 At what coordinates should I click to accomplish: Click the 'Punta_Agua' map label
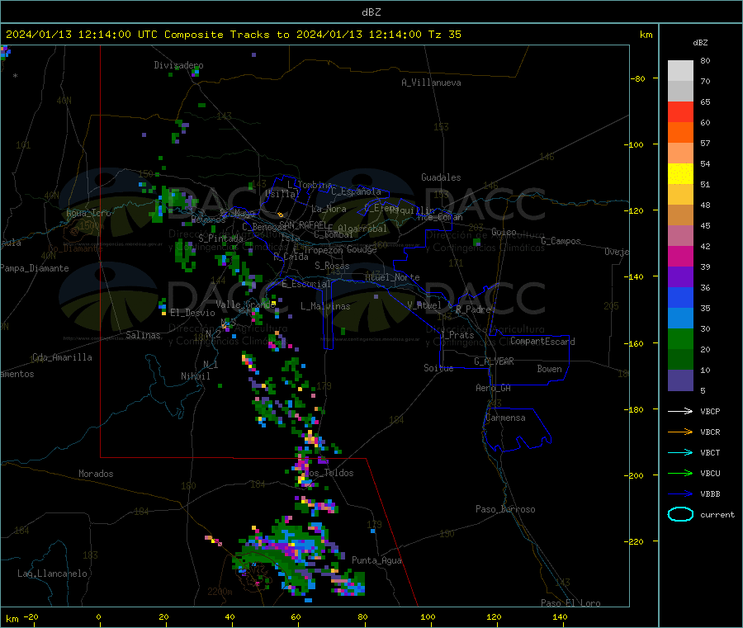point(376,560)
